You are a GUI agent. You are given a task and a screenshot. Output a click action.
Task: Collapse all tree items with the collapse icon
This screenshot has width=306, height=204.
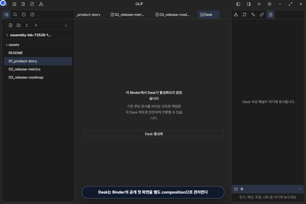pyautogui.click(x=27, y=25)
